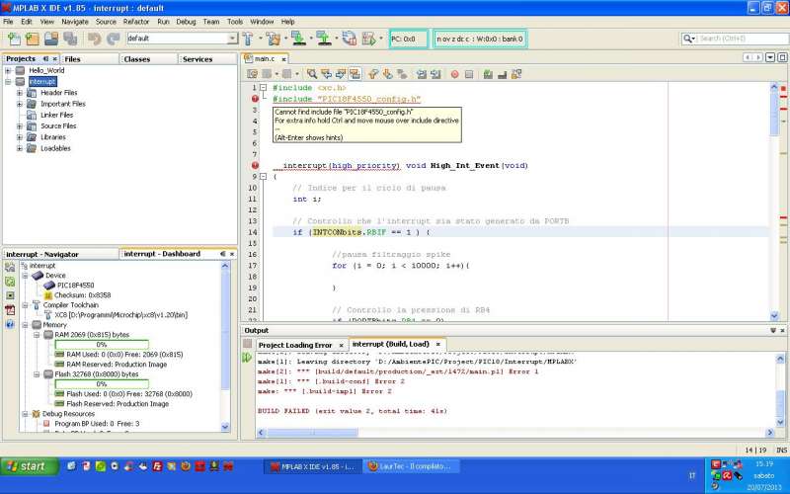This screenshot has width=790, height=494.
Task: Click the Find Next Occurrence icon
Action: point(340,74)
